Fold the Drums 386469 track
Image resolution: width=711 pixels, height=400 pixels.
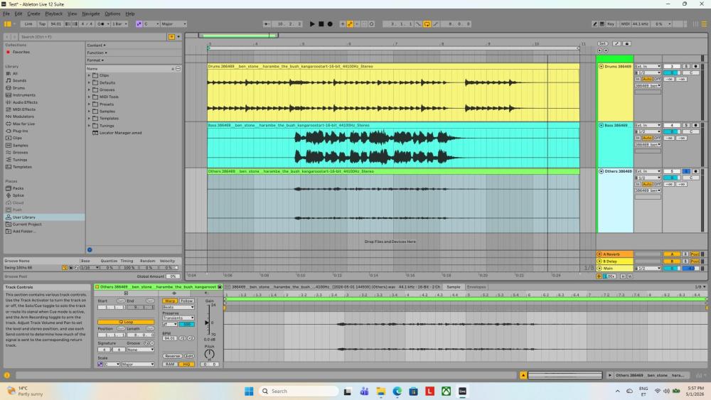pyautogui.click(x=601, y=66)
